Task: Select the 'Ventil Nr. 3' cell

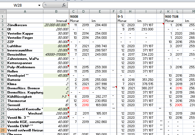Action: pos(25,118)
